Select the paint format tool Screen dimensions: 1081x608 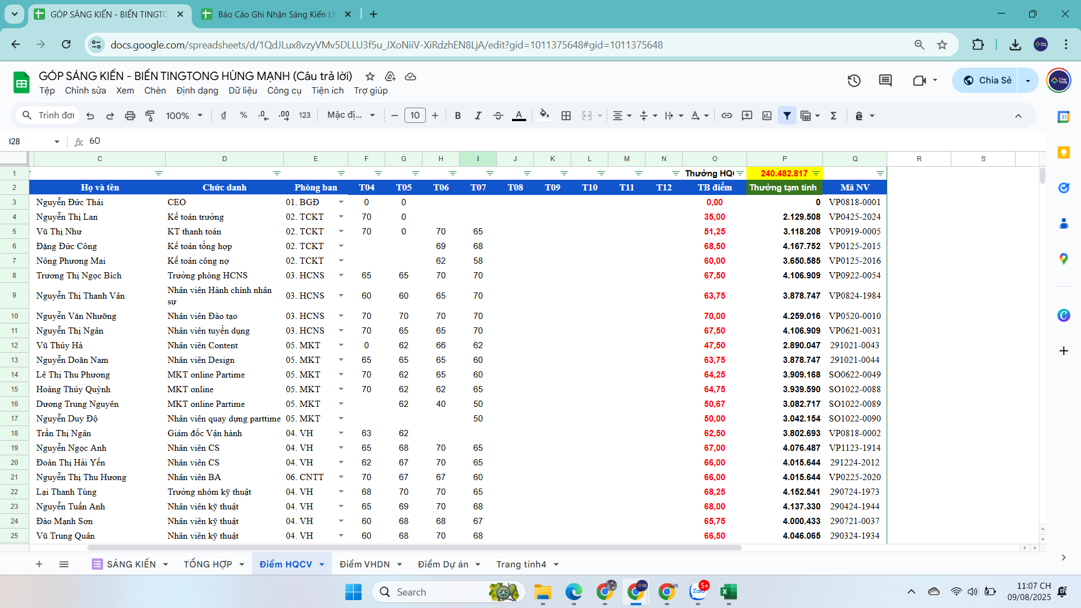coord(150,116)
